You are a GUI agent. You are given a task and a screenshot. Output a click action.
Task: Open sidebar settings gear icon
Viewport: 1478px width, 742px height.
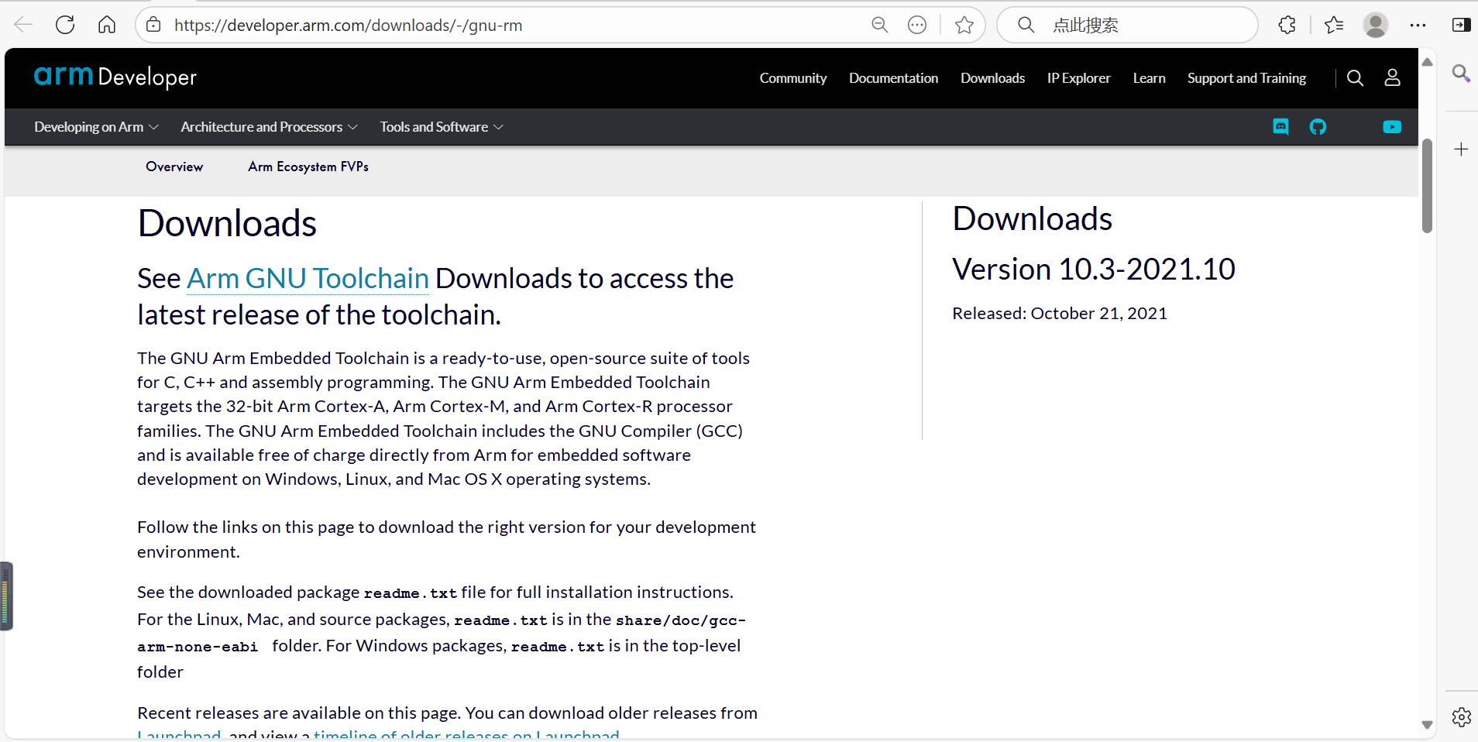coord(1461,717)
